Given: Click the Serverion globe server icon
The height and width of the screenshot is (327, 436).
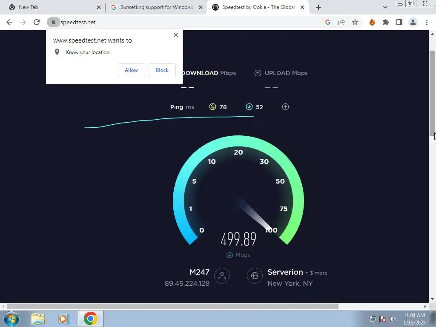Looking at the screenshot, I should click(255, 276).
